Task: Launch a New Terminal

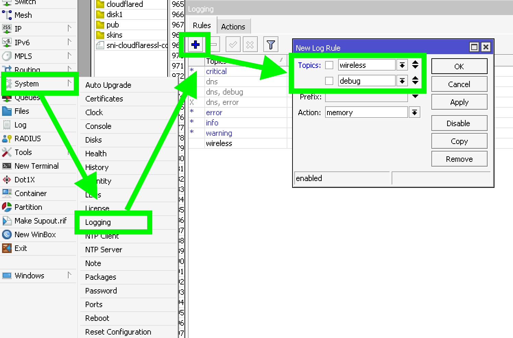Action: click(x=36, y=166)
